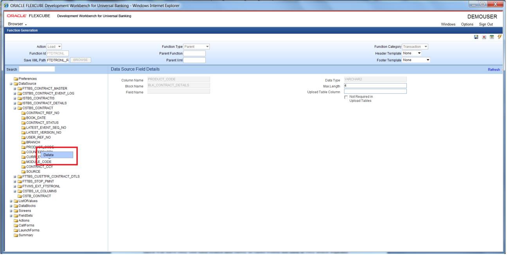Viewport: 507px width, 255px height.
Task: Expand the FTTBS_CUSTTFR_CONTRACT_DTLS node
Action: tap(14, 176)
